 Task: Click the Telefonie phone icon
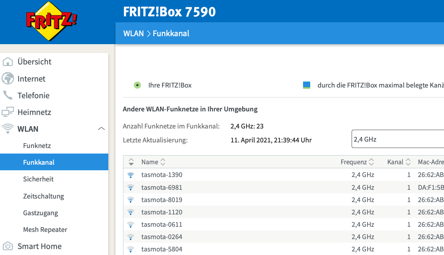[8, 95]
